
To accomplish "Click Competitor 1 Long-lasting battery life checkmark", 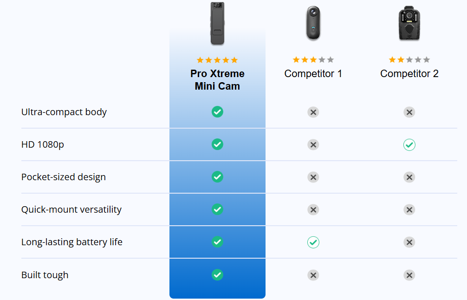I will tap(313, 242).
